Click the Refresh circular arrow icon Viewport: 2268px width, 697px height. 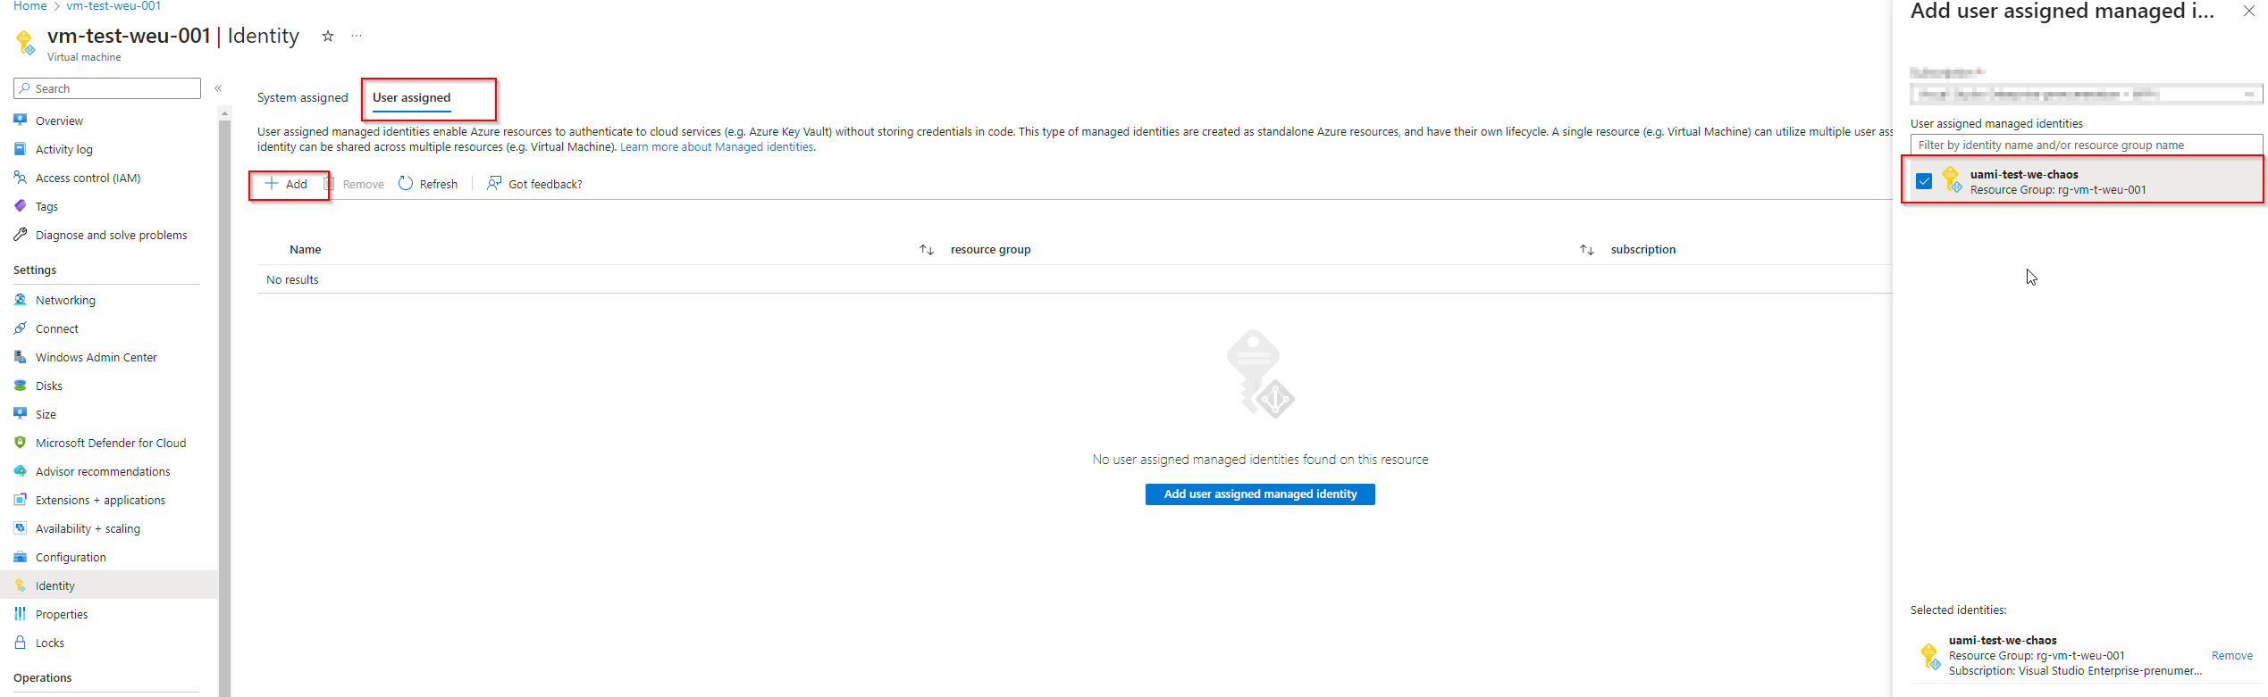tap(406, 183)
